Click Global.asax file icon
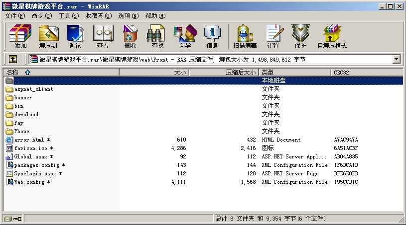The height and width of the screenshot is (225, 406). 9,156
